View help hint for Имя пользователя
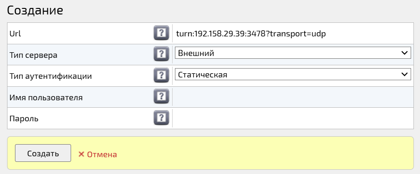The width and height of the screenshot is (420, 174). [x=161, y=96]
